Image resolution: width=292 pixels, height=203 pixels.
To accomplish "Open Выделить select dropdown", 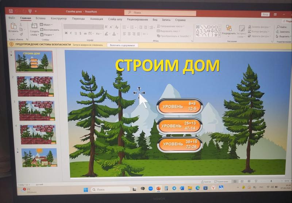I will tap(283, 36).
